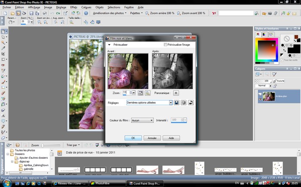Collapse the Dossiers tree node
Image resolution: width=301 pixels, height=187 pixels.
tap(8, 154)
